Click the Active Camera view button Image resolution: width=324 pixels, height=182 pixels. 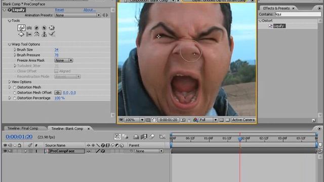[x=243, y=120]
